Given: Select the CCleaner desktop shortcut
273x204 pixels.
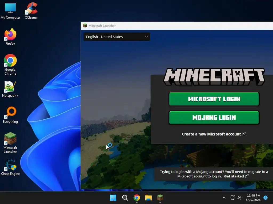Looking at the screenshot, I should pyautogui.click(x=31, y=11).
